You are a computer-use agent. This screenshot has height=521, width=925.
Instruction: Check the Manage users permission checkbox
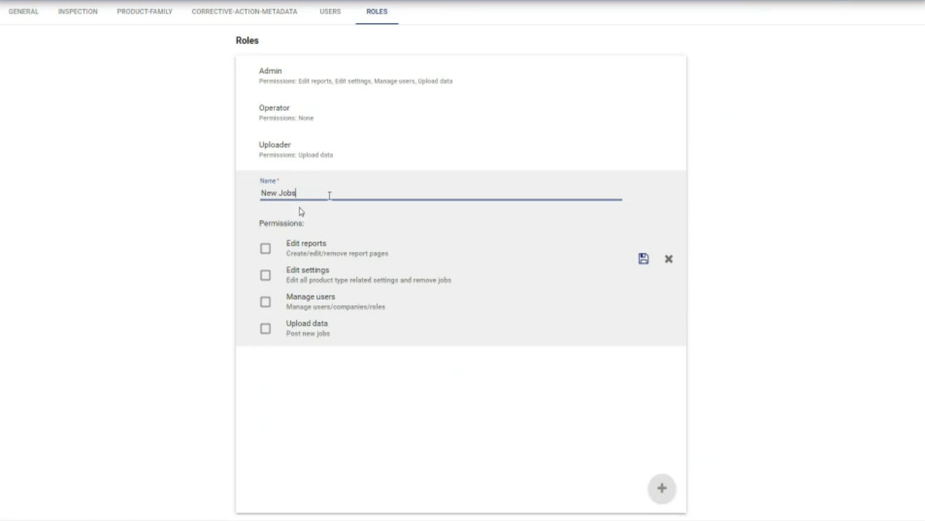pos(265,301)
